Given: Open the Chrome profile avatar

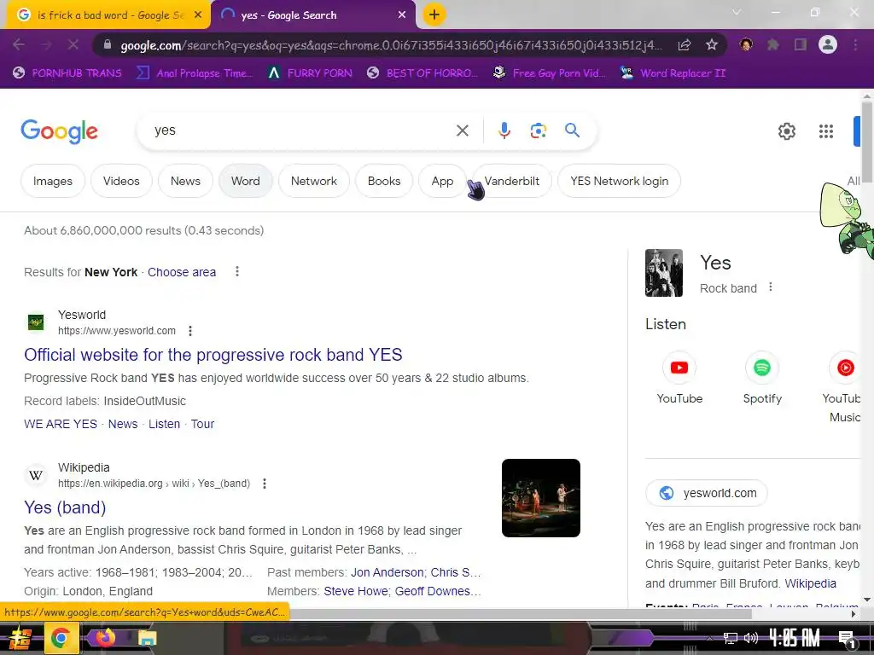Looking at the screenshot, I should tap(828, 44).
